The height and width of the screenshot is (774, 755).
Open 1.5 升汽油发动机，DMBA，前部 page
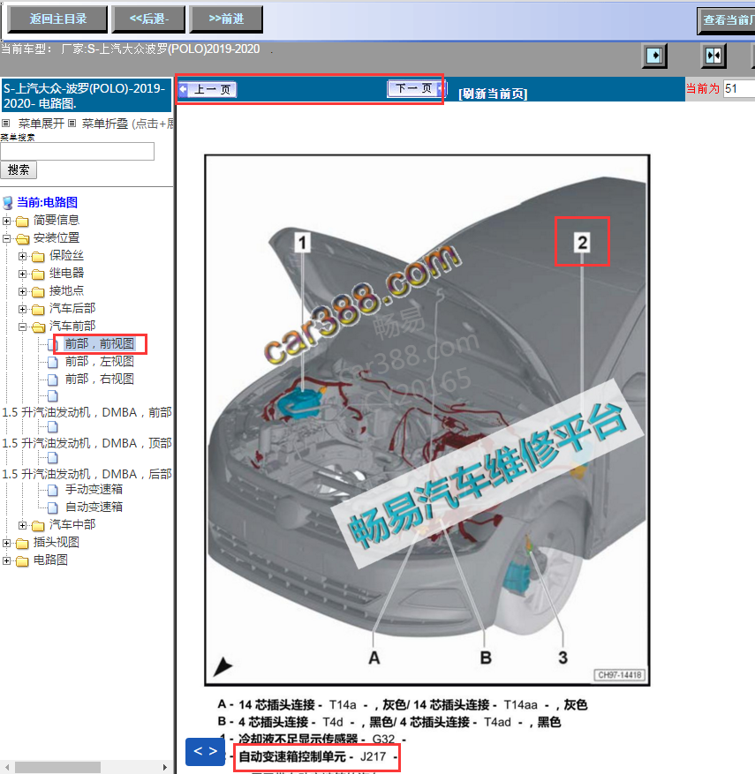87,412
